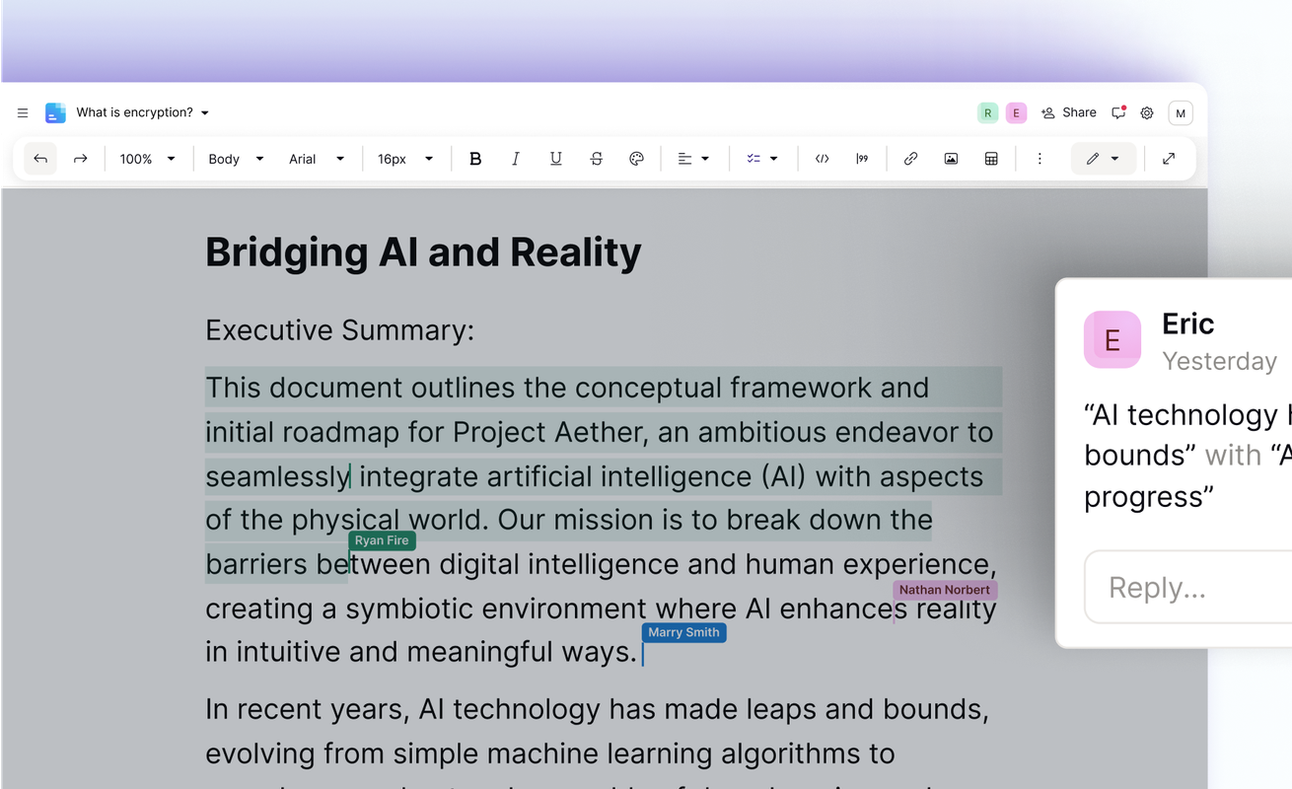The image size is (1292, 789).
Task: Insert a code block
Action: click(x=822, y=159)
